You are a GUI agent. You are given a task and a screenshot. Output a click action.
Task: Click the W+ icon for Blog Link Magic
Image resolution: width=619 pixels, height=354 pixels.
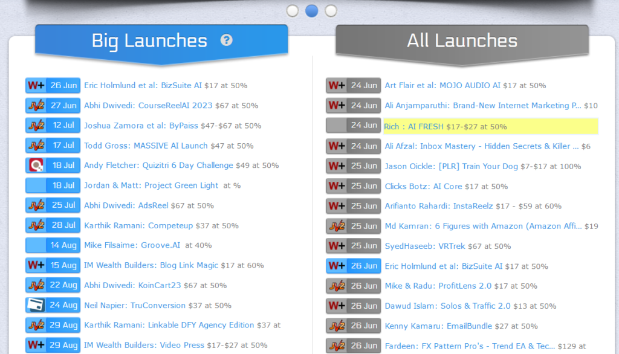[x=36, y=265]
